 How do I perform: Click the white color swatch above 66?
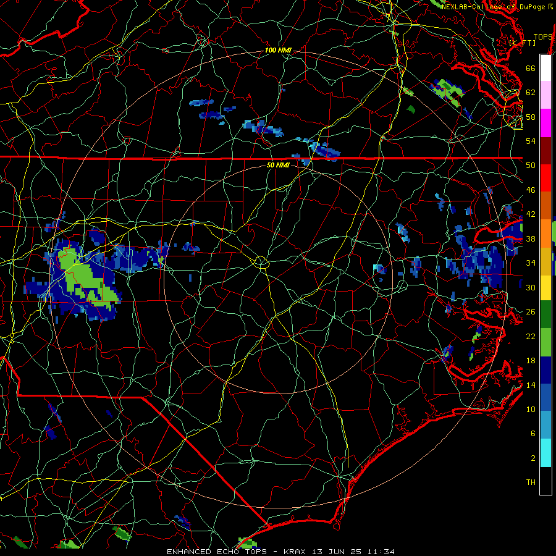[x=545, y=68]
